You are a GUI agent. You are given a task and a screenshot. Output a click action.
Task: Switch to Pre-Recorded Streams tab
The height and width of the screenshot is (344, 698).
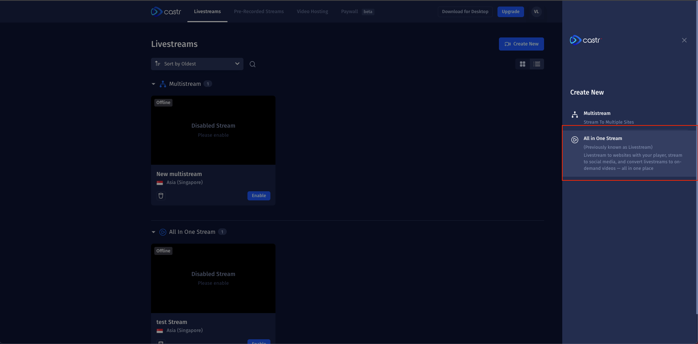click(x=259, y=12)
